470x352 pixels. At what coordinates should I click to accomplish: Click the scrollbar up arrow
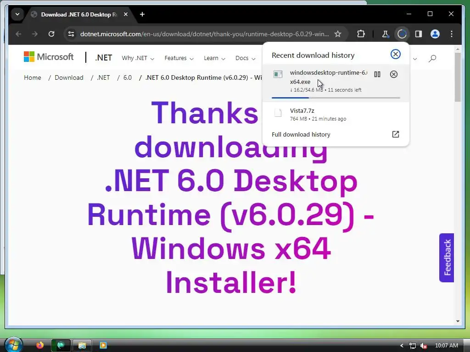[458, 49]
